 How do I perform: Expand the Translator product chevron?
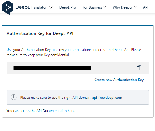pyautogui.click(x=51, y=7)
